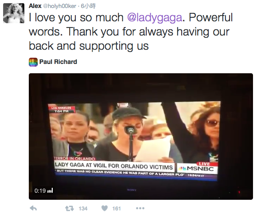This screenshot has height=214, width=257.
Task: Click the Lady Gaga vigil headline banner in the video
Action: [x=114, y=166]
